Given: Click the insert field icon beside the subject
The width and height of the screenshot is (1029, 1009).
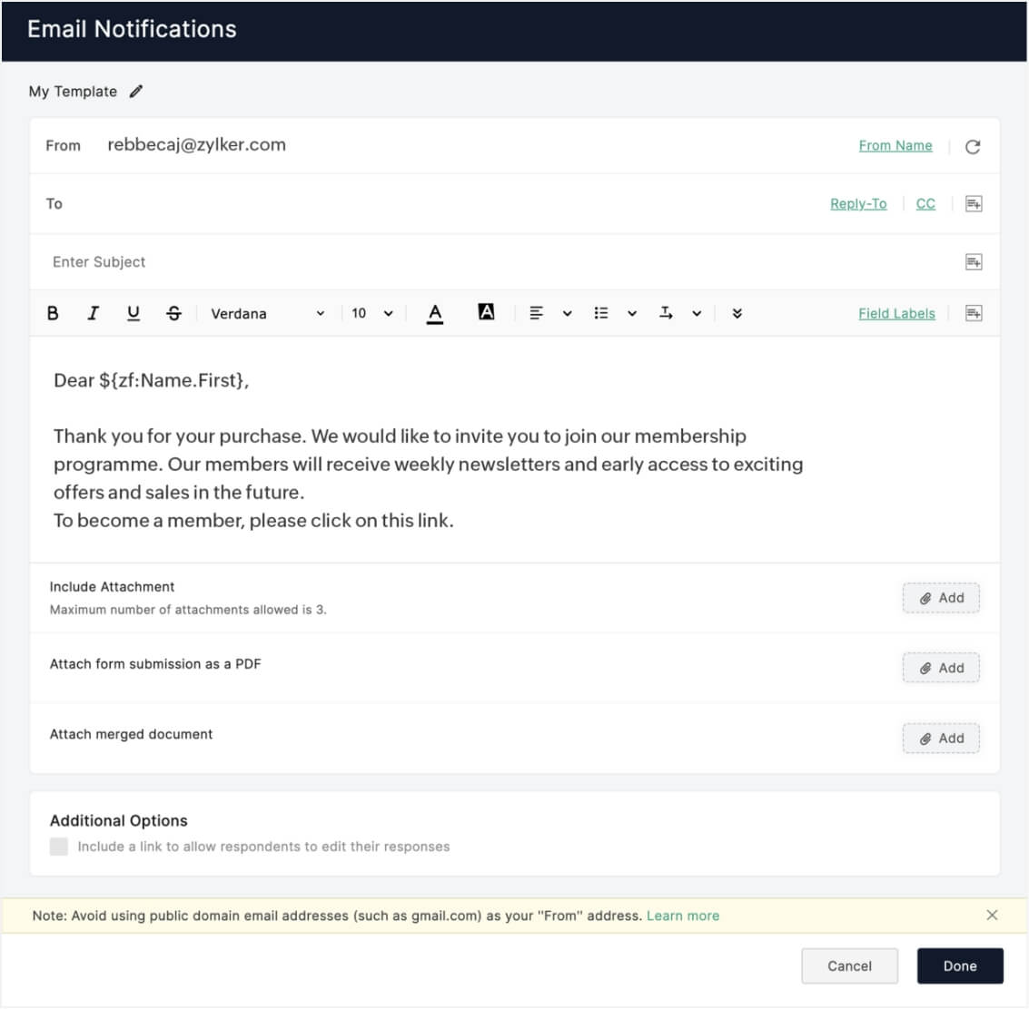Looking at the screenshot, I should pyautogui.click(x=973, y=261).
